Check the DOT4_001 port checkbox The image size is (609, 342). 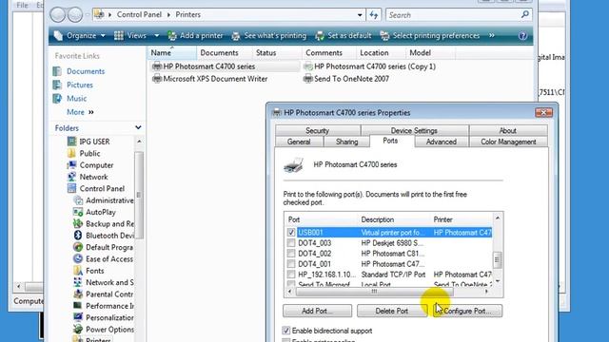(291, 264)
